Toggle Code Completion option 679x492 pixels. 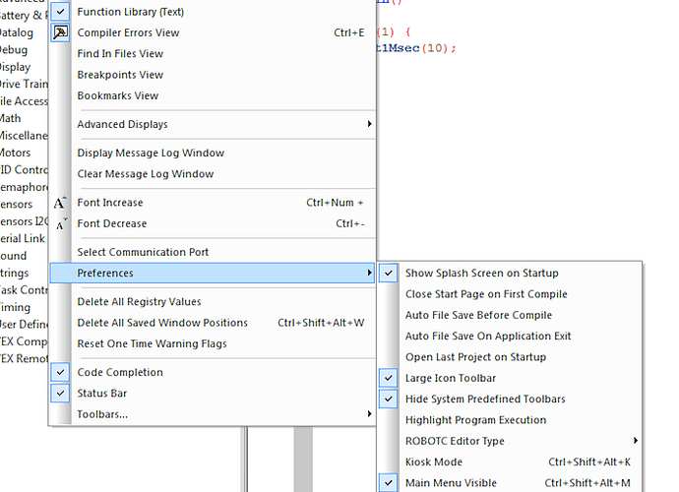pyautogui.click(x=60, y=372)
